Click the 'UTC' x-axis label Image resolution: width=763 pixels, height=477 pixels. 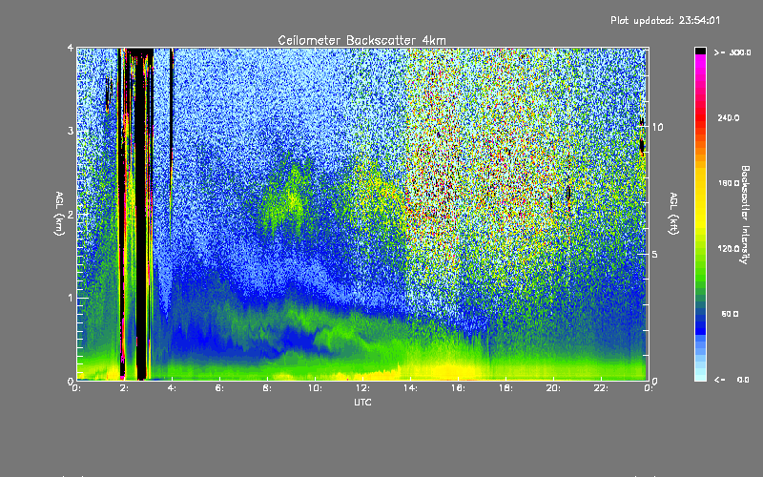[x=362, y=402]
